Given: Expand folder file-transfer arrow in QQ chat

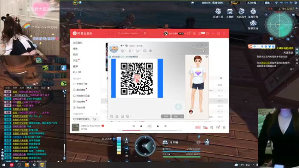Looking at the screenshot, I should pyautogui.click(x=140, y=51).
